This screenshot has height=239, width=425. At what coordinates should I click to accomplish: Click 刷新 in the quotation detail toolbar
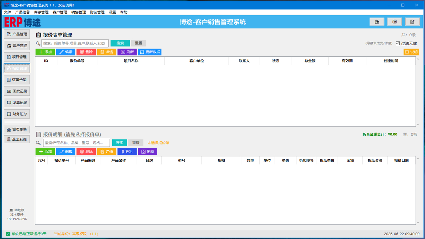click(x=148, y=152)
